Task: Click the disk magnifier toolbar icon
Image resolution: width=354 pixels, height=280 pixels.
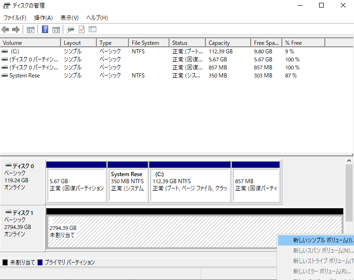Action: [70, 30]
